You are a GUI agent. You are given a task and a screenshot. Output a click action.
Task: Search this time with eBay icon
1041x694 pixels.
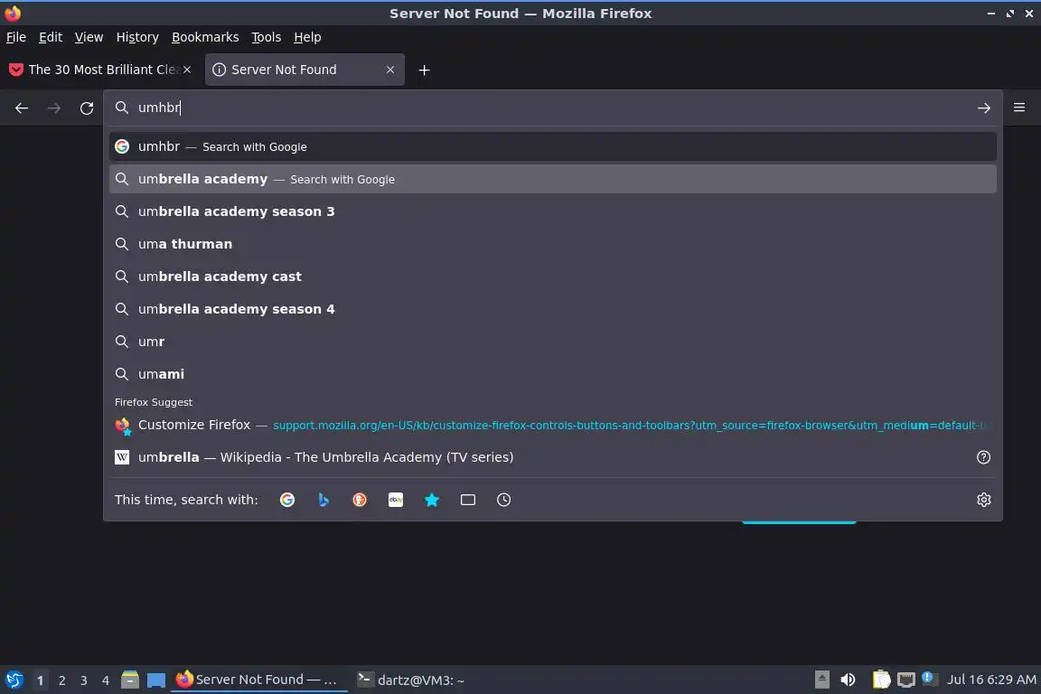(x=396, y=500)
